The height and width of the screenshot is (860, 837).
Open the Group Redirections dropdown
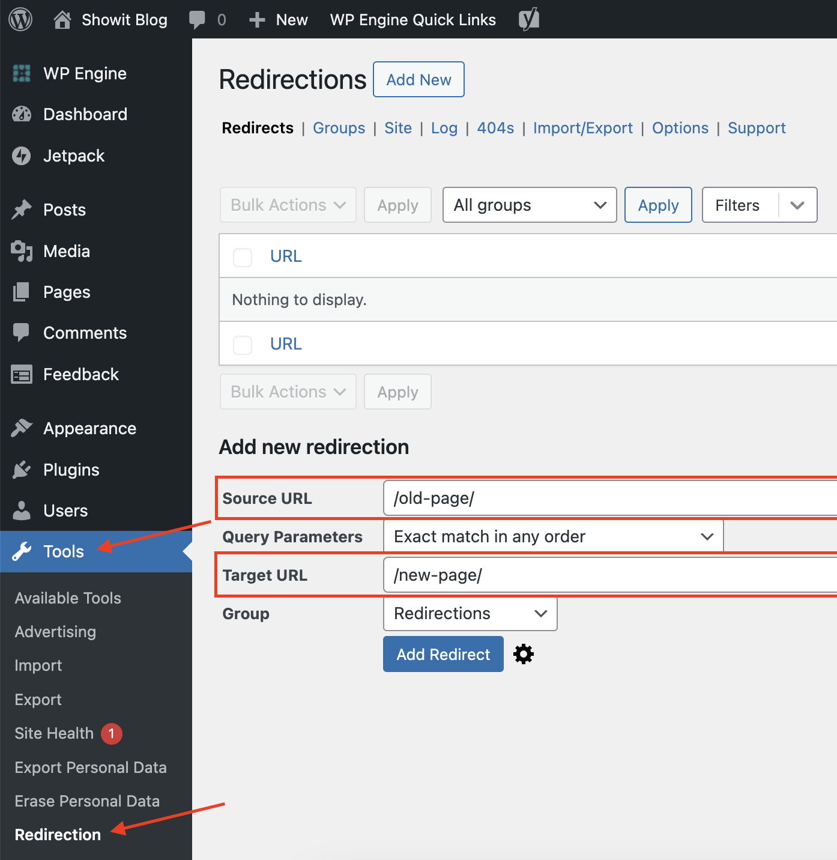[470, 613]
